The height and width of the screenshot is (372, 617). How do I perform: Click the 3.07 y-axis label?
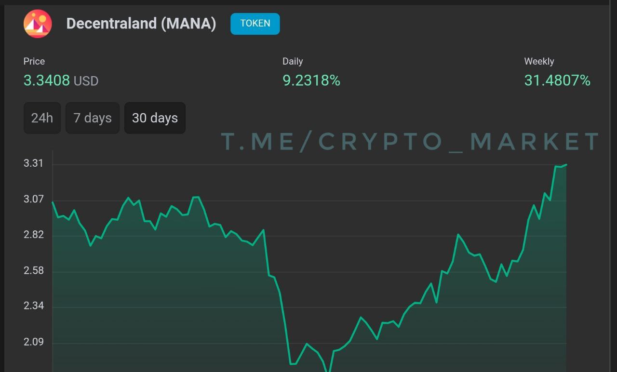[33, 199]
